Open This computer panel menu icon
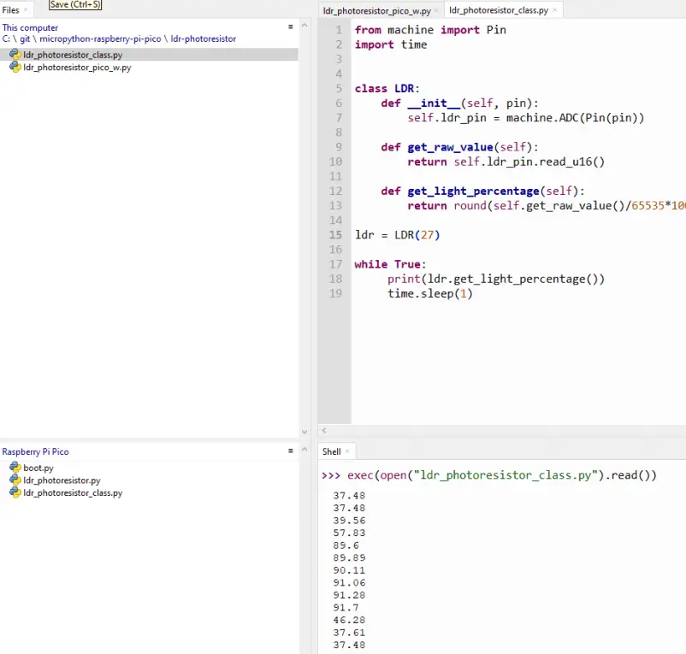686x654 pixels. click(291, 27)
